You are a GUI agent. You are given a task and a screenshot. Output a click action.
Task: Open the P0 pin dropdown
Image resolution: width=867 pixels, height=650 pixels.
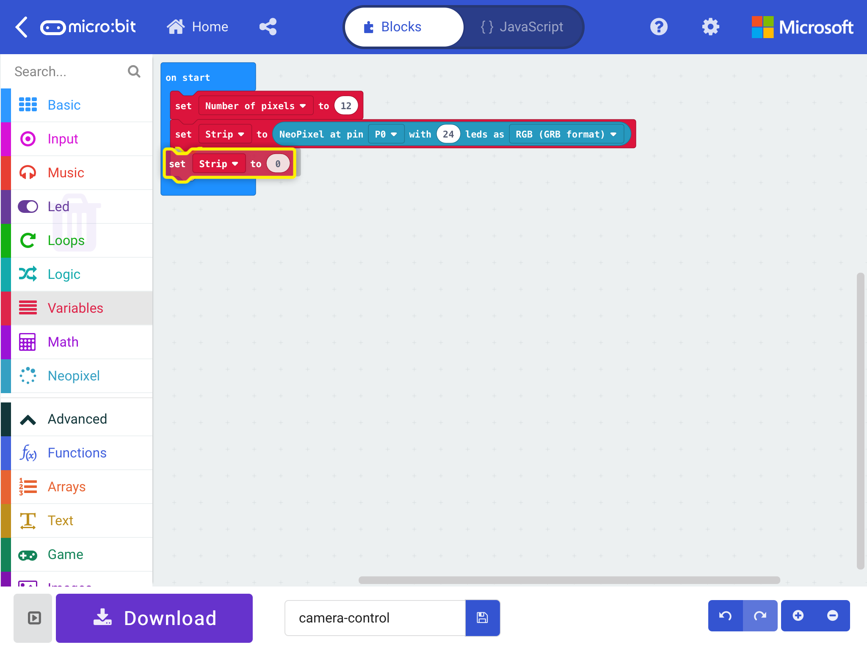point(386,134)
